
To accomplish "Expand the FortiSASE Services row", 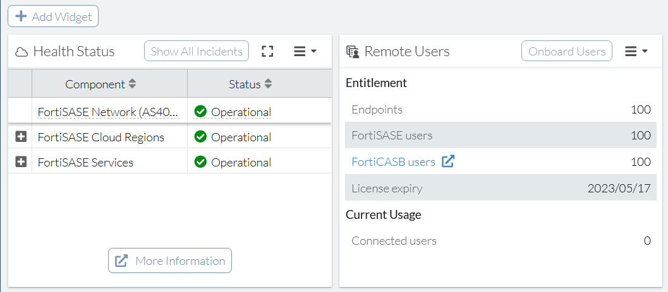I will (21, 162).
